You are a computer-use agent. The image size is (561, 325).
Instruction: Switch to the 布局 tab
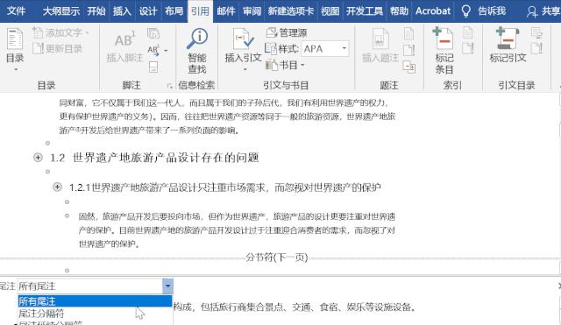[x=174, y=11]
